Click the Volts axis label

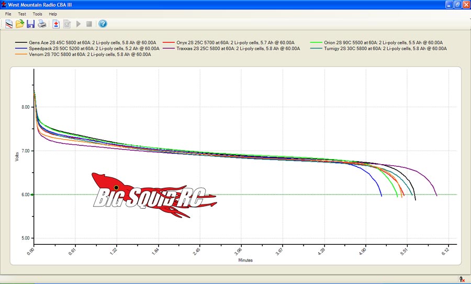17,157
